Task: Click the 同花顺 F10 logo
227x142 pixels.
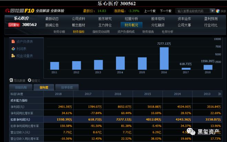Action: click(x=20, y=11)
